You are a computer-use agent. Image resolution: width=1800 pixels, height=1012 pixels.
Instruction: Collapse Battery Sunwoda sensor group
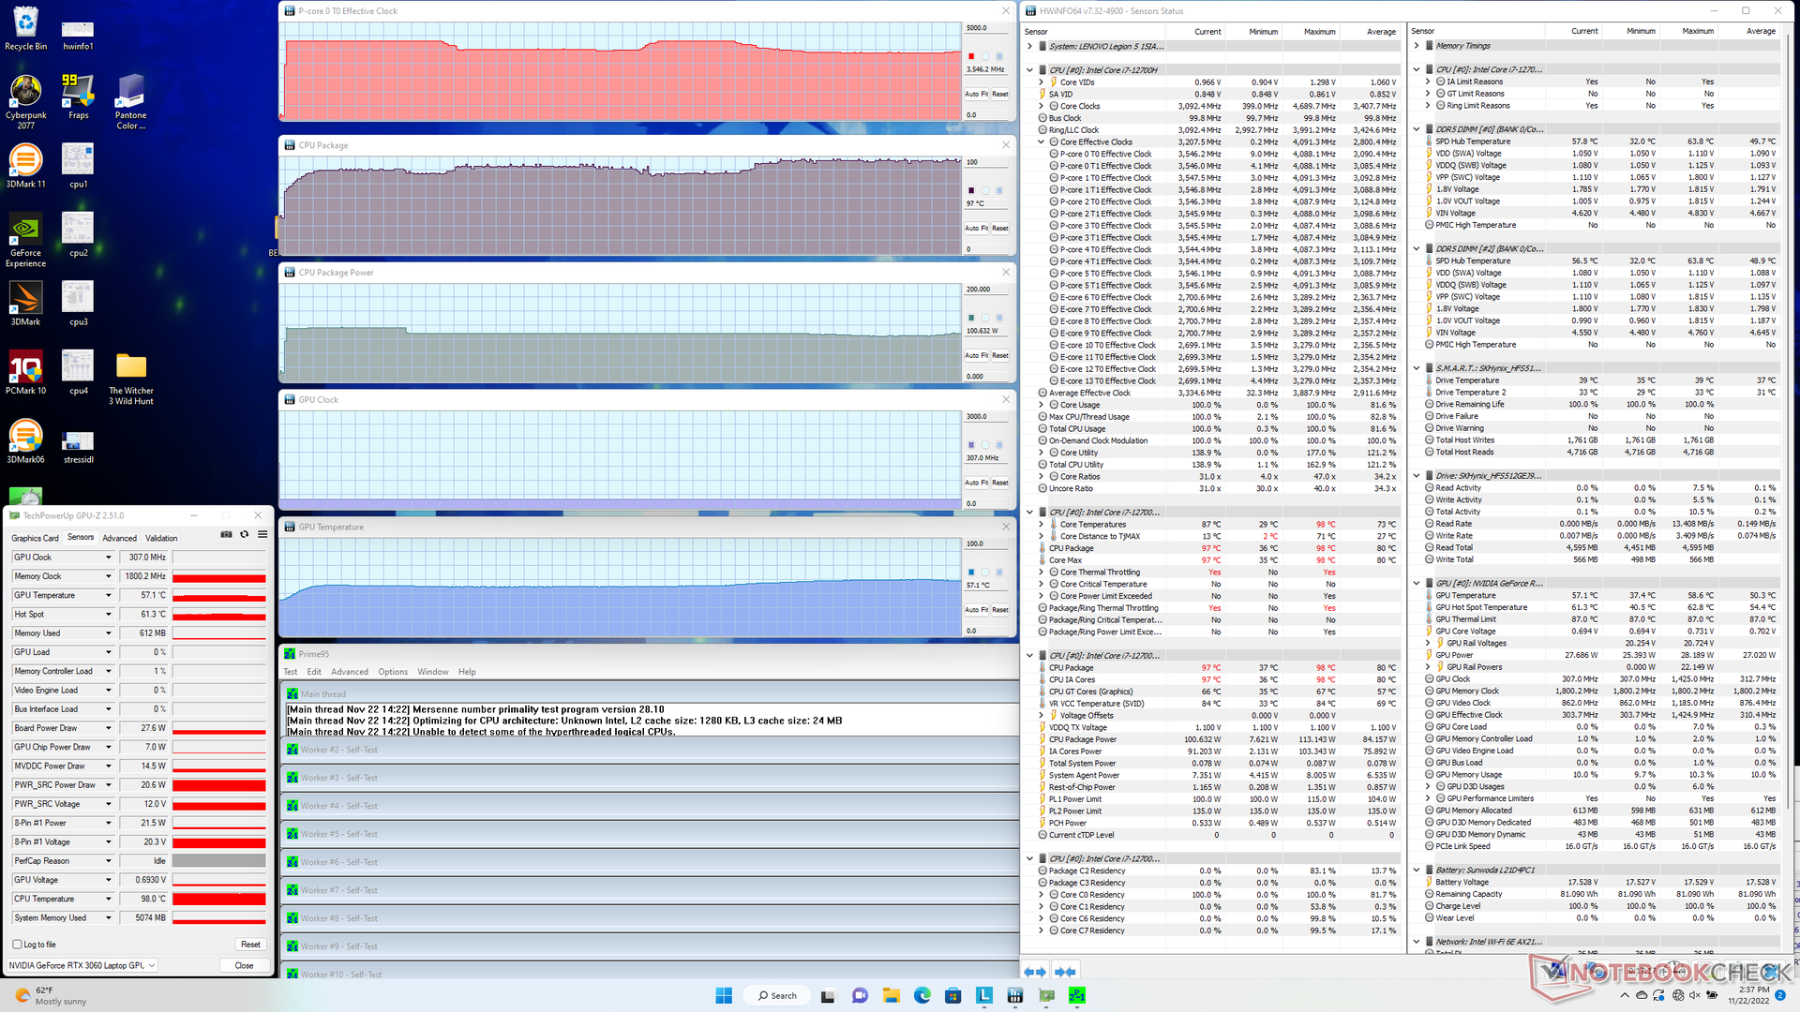tap(1417, 870)
